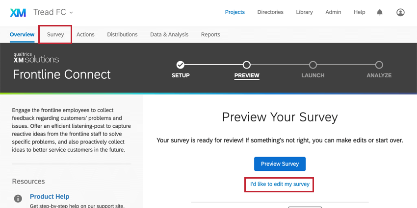Open the Product Help link

tap(50, 197)
